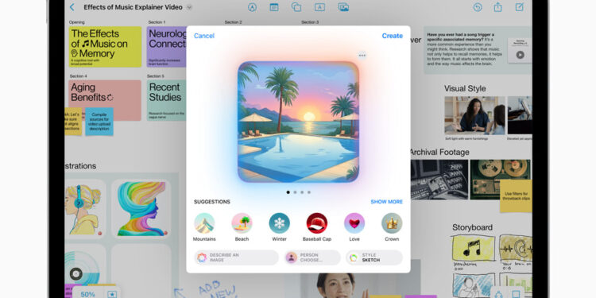
Task: Cancel the image creation dialog
Action: click(204, 36)
